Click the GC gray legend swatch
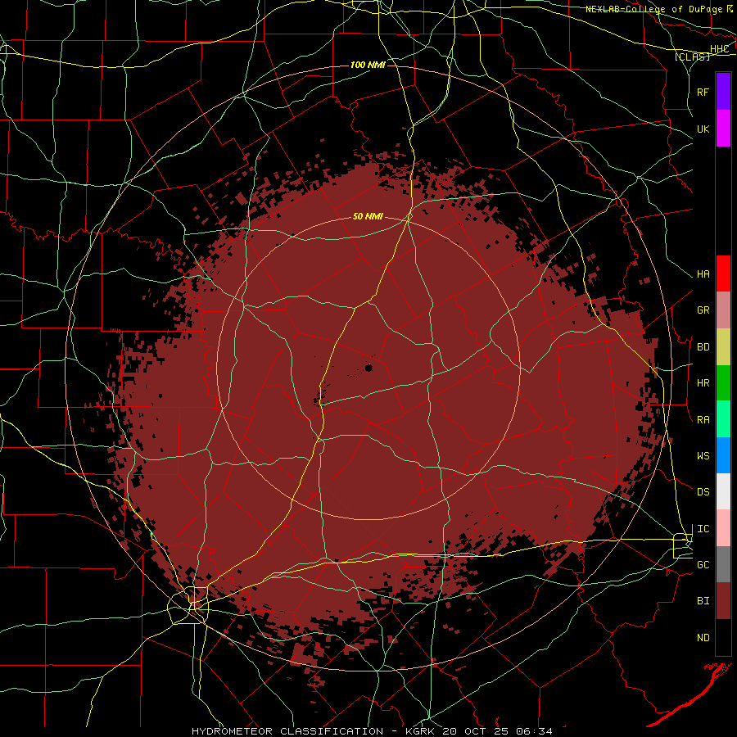737x737 pixels. pos(723,564)
